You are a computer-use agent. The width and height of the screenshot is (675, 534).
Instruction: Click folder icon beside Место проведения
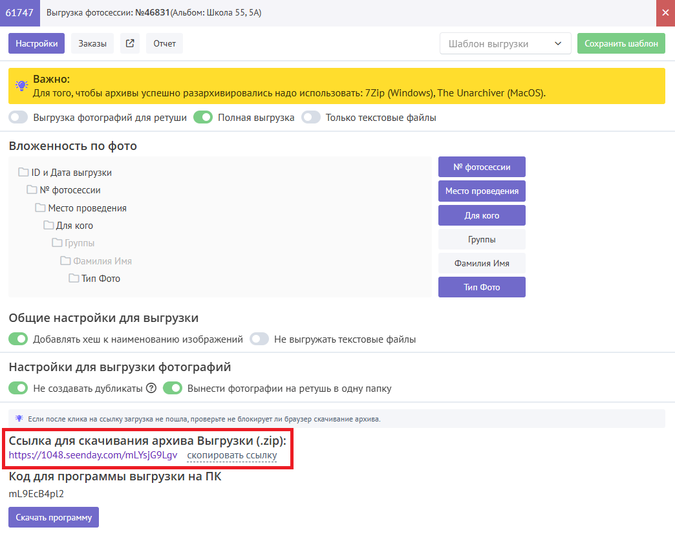(40, 208)
